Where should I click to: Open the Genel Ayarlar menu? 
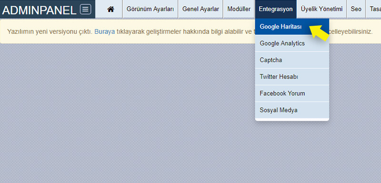click(x=201, y=9)
